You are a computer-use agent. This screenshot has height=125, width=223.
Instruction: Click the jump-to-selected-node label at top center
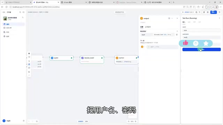pos(120,12)
